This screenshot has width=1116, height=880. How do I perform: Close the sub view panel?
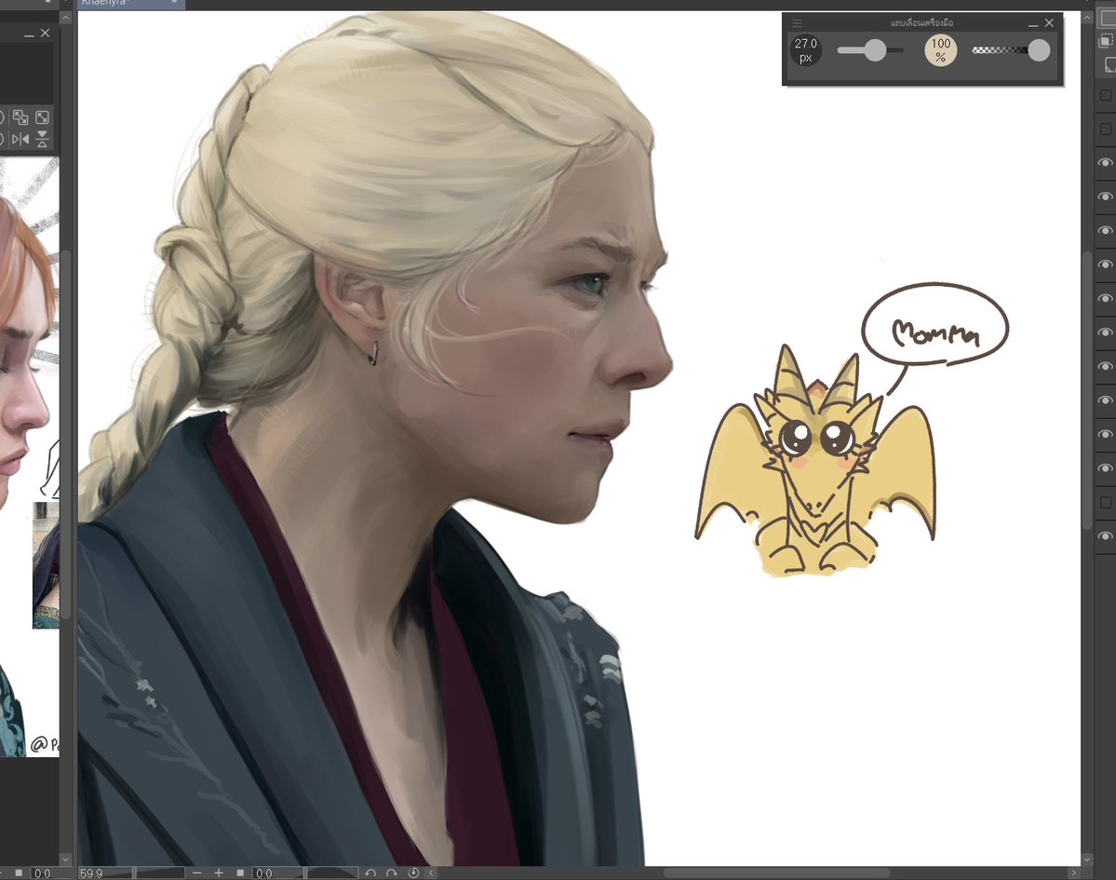(x=45, y=34)
